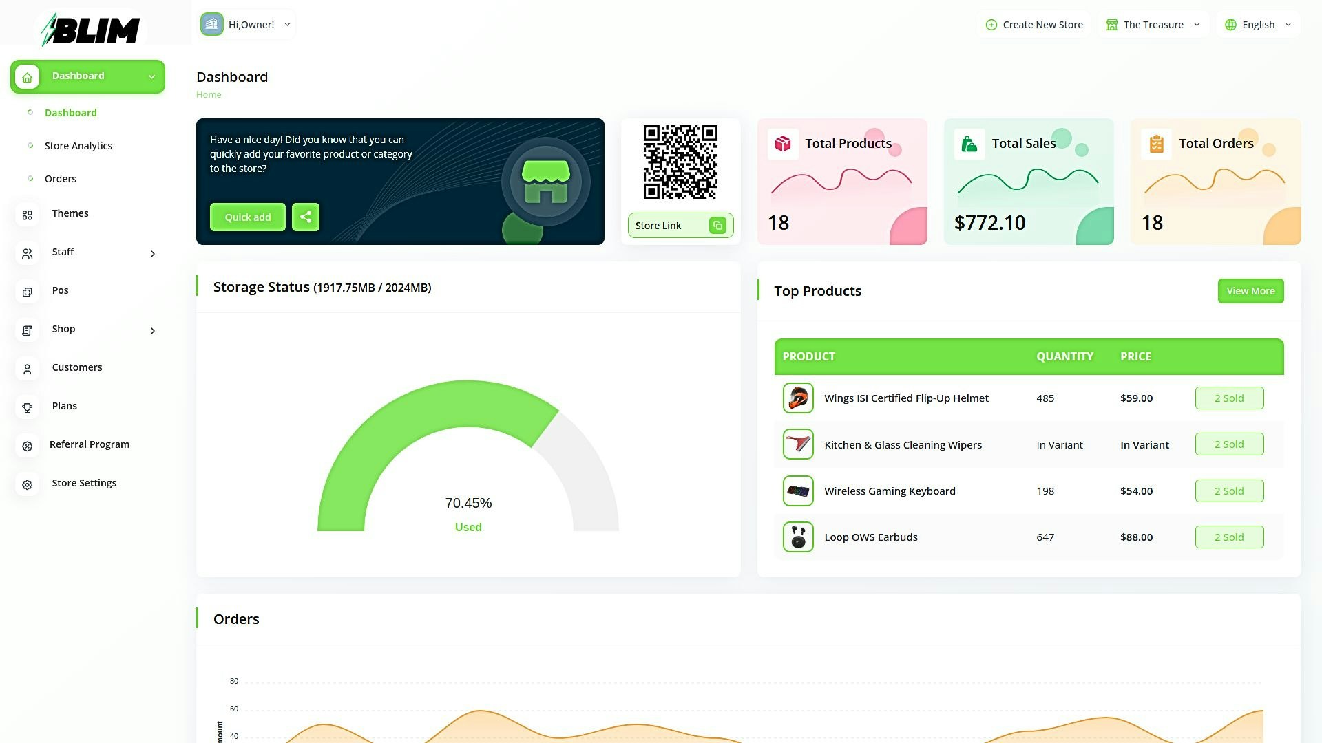Click View More in Top Products

coord(1250,290)
